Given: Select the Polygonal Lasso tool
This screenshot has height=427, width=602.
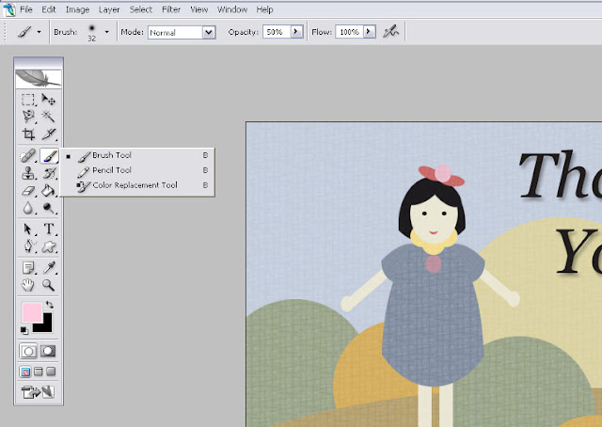Looking at the screenshot, I should pos(28,117).
